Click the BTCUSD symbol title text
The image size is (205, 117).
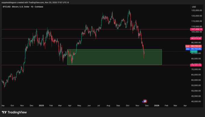(23, 7)
